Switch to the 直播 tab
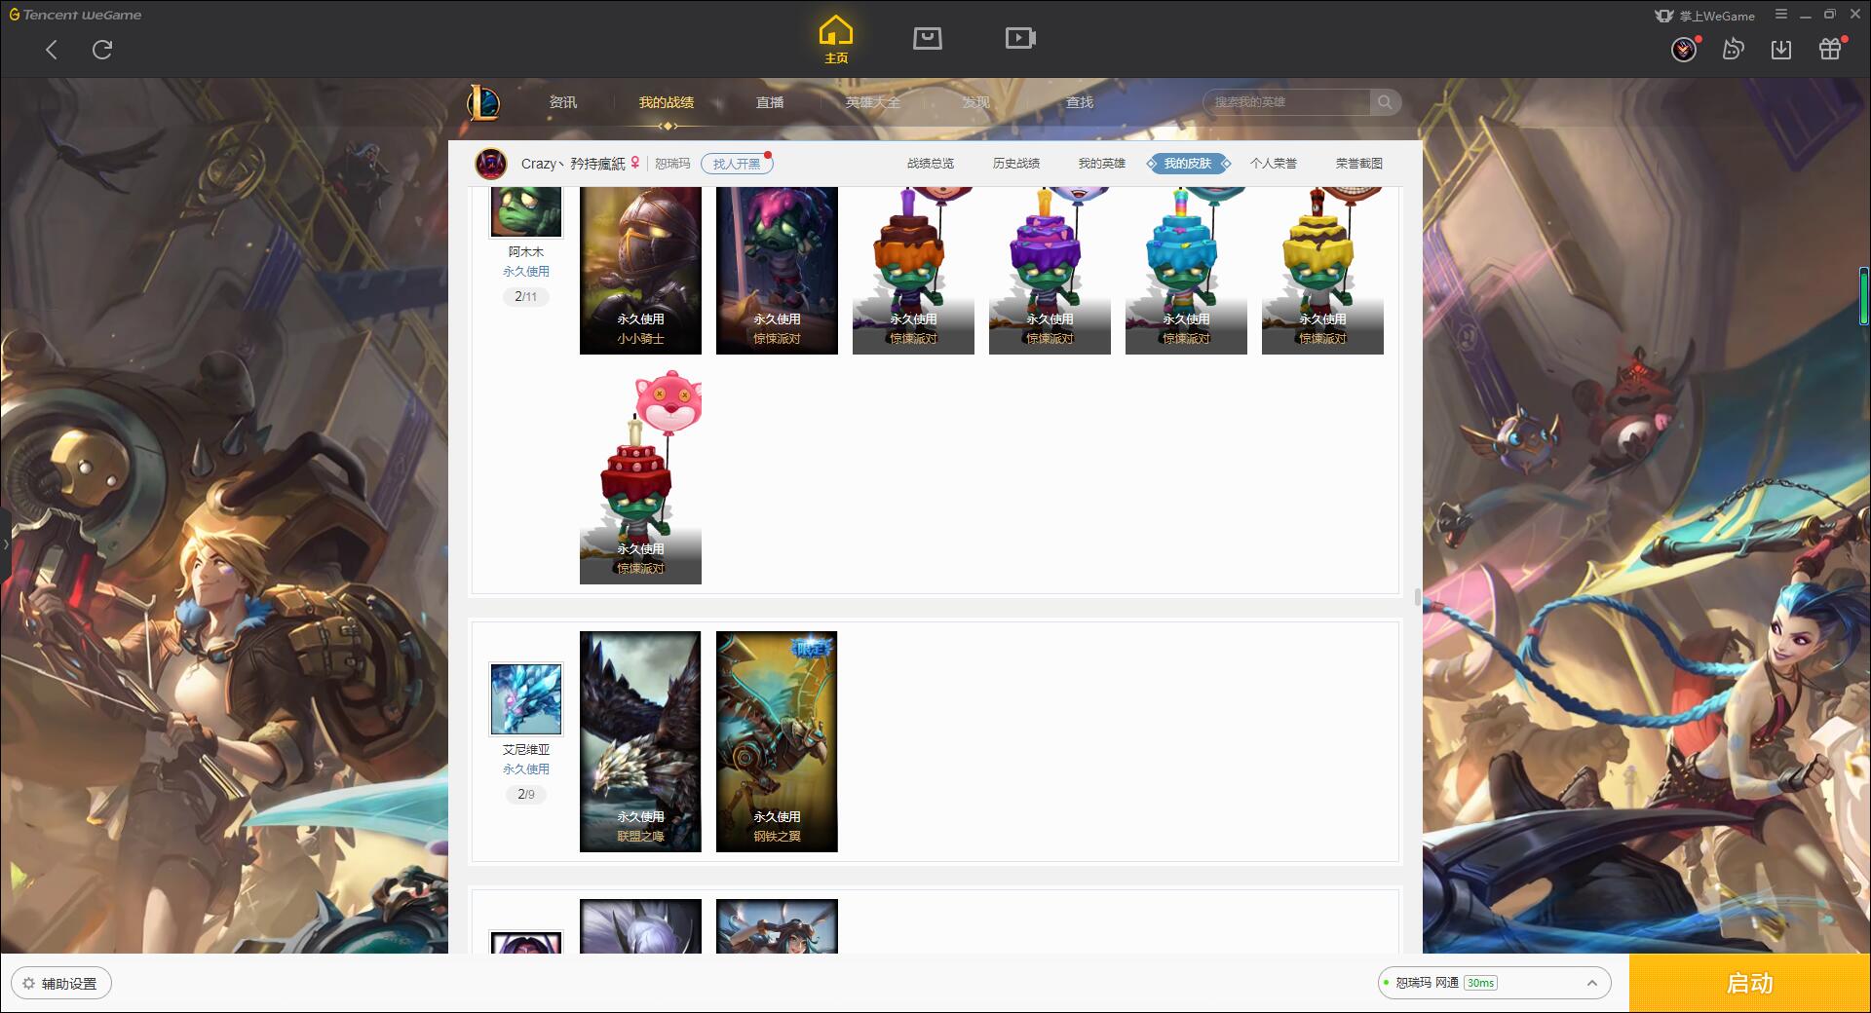 coord(770,102)
